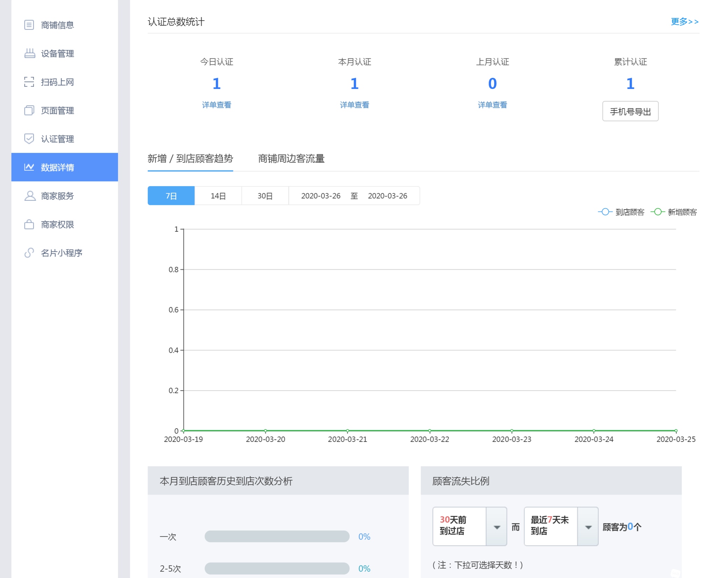The width and height of the screenshot is (716, 578).
Task: Click the end date field after 至
Action: point(388,196)
